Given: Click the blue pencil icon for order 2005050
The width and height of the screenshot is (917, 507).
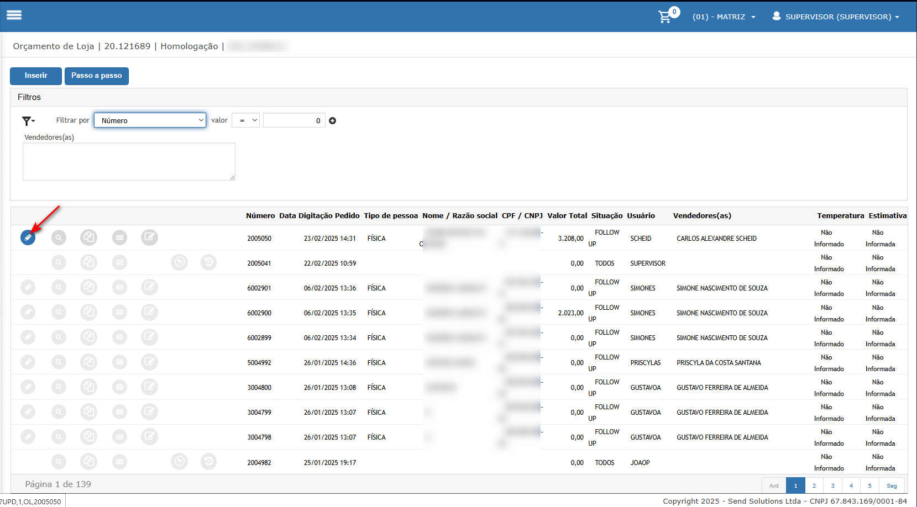Looking at the screenshot, I should click(28, 237).
